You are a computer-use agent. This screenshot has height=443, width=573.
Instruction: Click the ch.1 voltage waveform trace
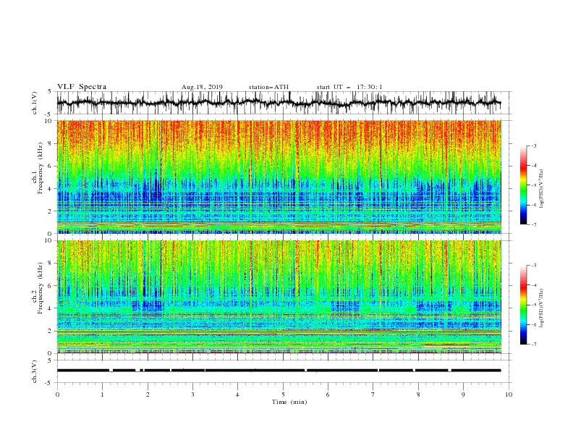279,103
